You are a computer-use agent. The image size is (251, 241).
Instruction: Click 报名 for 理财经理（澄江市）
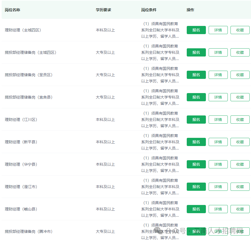[196, 187]
